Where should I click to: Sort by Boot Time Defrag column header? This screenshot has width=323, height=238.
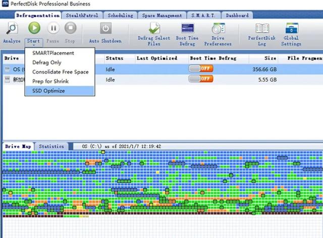tap(213, 59)
